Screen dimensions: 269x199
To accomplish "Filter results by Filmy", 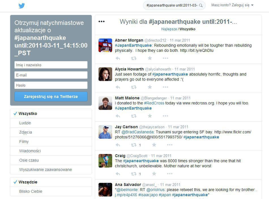I will (x=51, y=142).
